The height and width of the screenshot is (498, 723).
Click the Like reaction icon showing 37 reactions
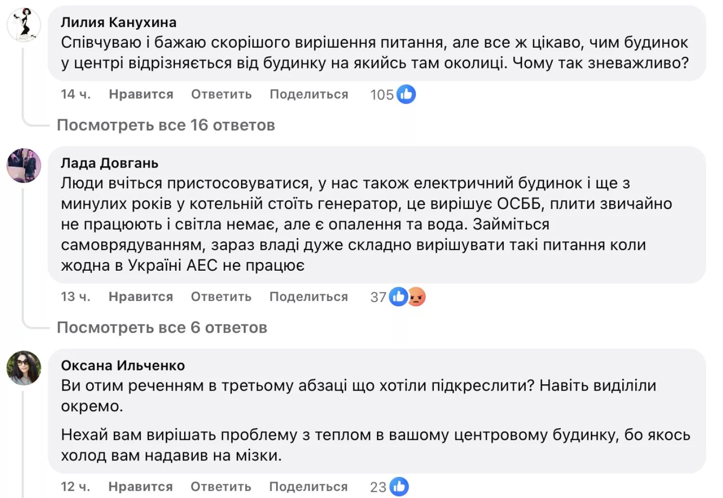coord(398,297)
